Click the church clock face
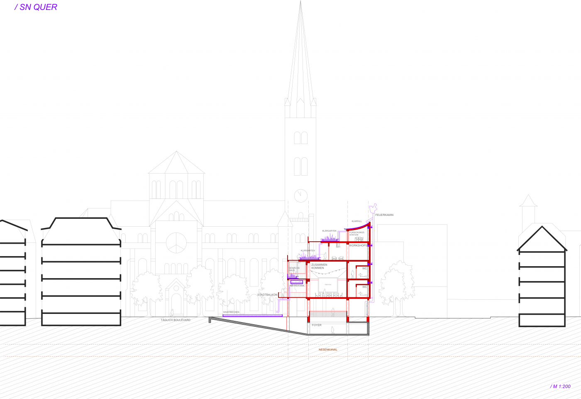Viewport: 581px width, 399px height. click(300, 195)
